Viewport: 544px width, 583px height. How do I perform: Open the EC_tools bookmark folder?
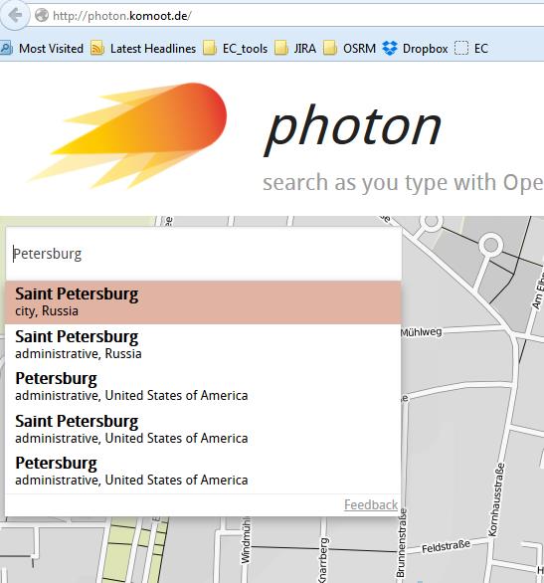coord(236,49)
